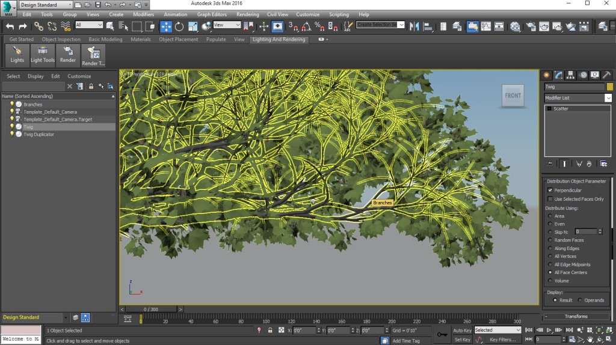Open the scene explorer Customize menu
This screenshot has width=616, height=345.
(79, 76)
